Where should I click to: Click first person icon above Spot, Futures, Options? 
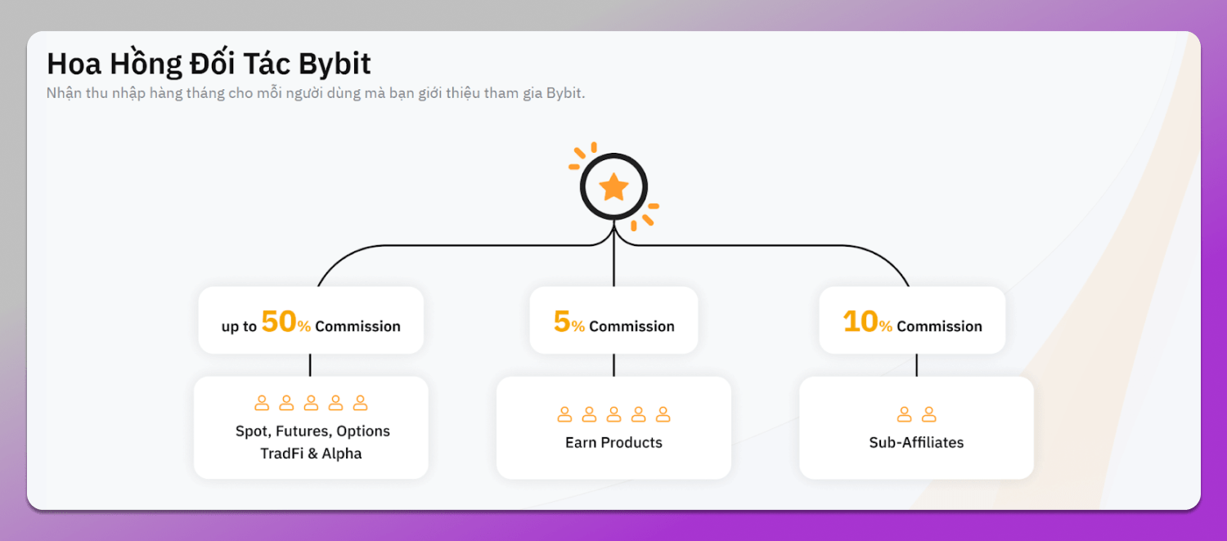(x=262, y=402)
